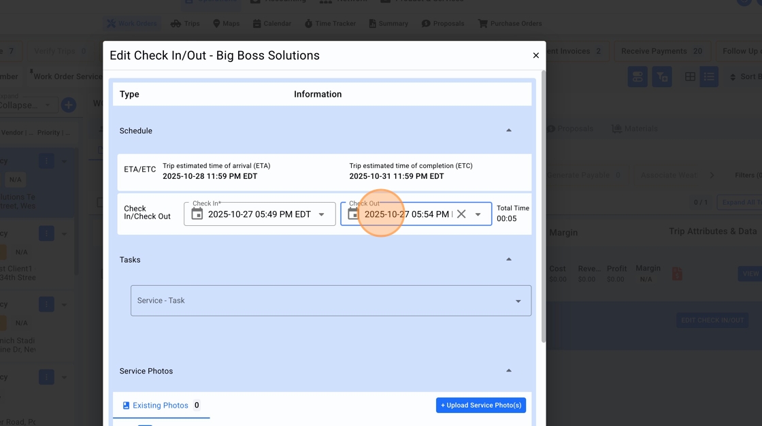The height and width of the screenshot is (426, 762).
Task: Clear the Check Out date with X icon
Action: 461,214
